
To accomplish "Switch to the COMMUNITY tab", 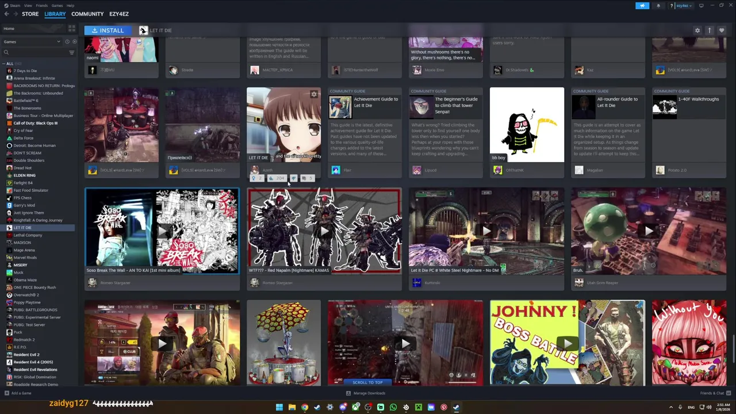I will tap(87, 14).
